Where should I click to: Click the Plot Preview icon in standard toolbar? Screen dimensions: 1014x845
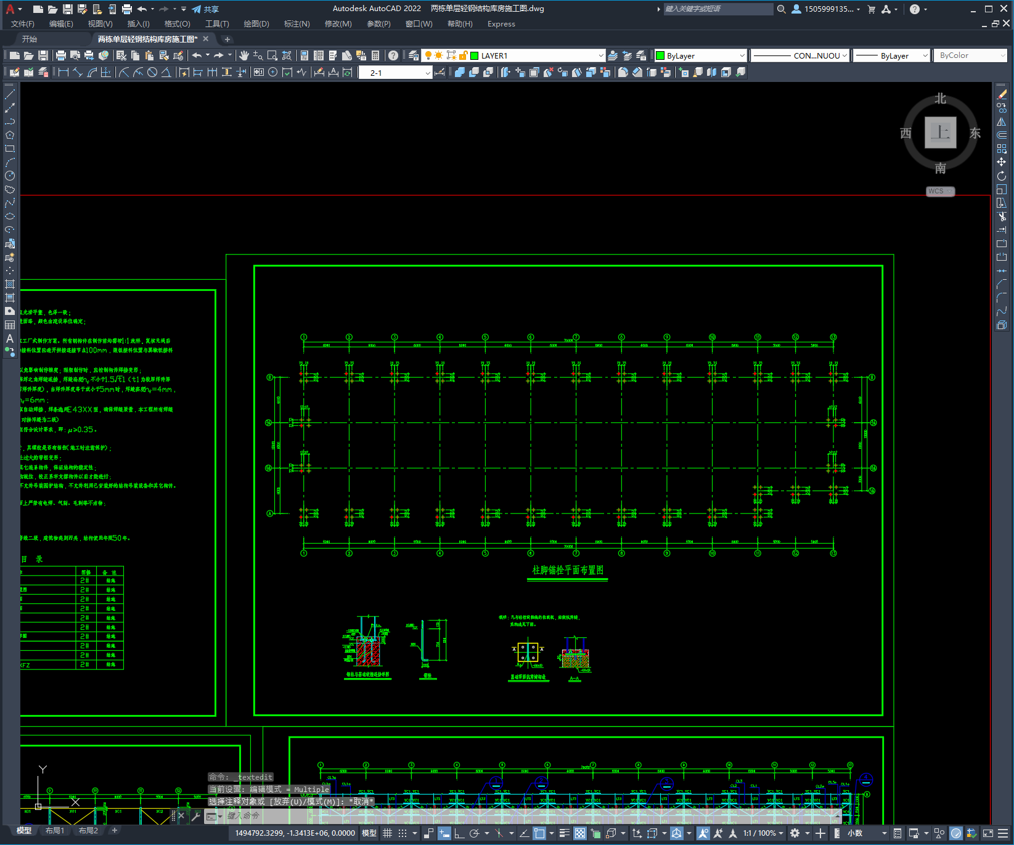(x=75, y=55)
